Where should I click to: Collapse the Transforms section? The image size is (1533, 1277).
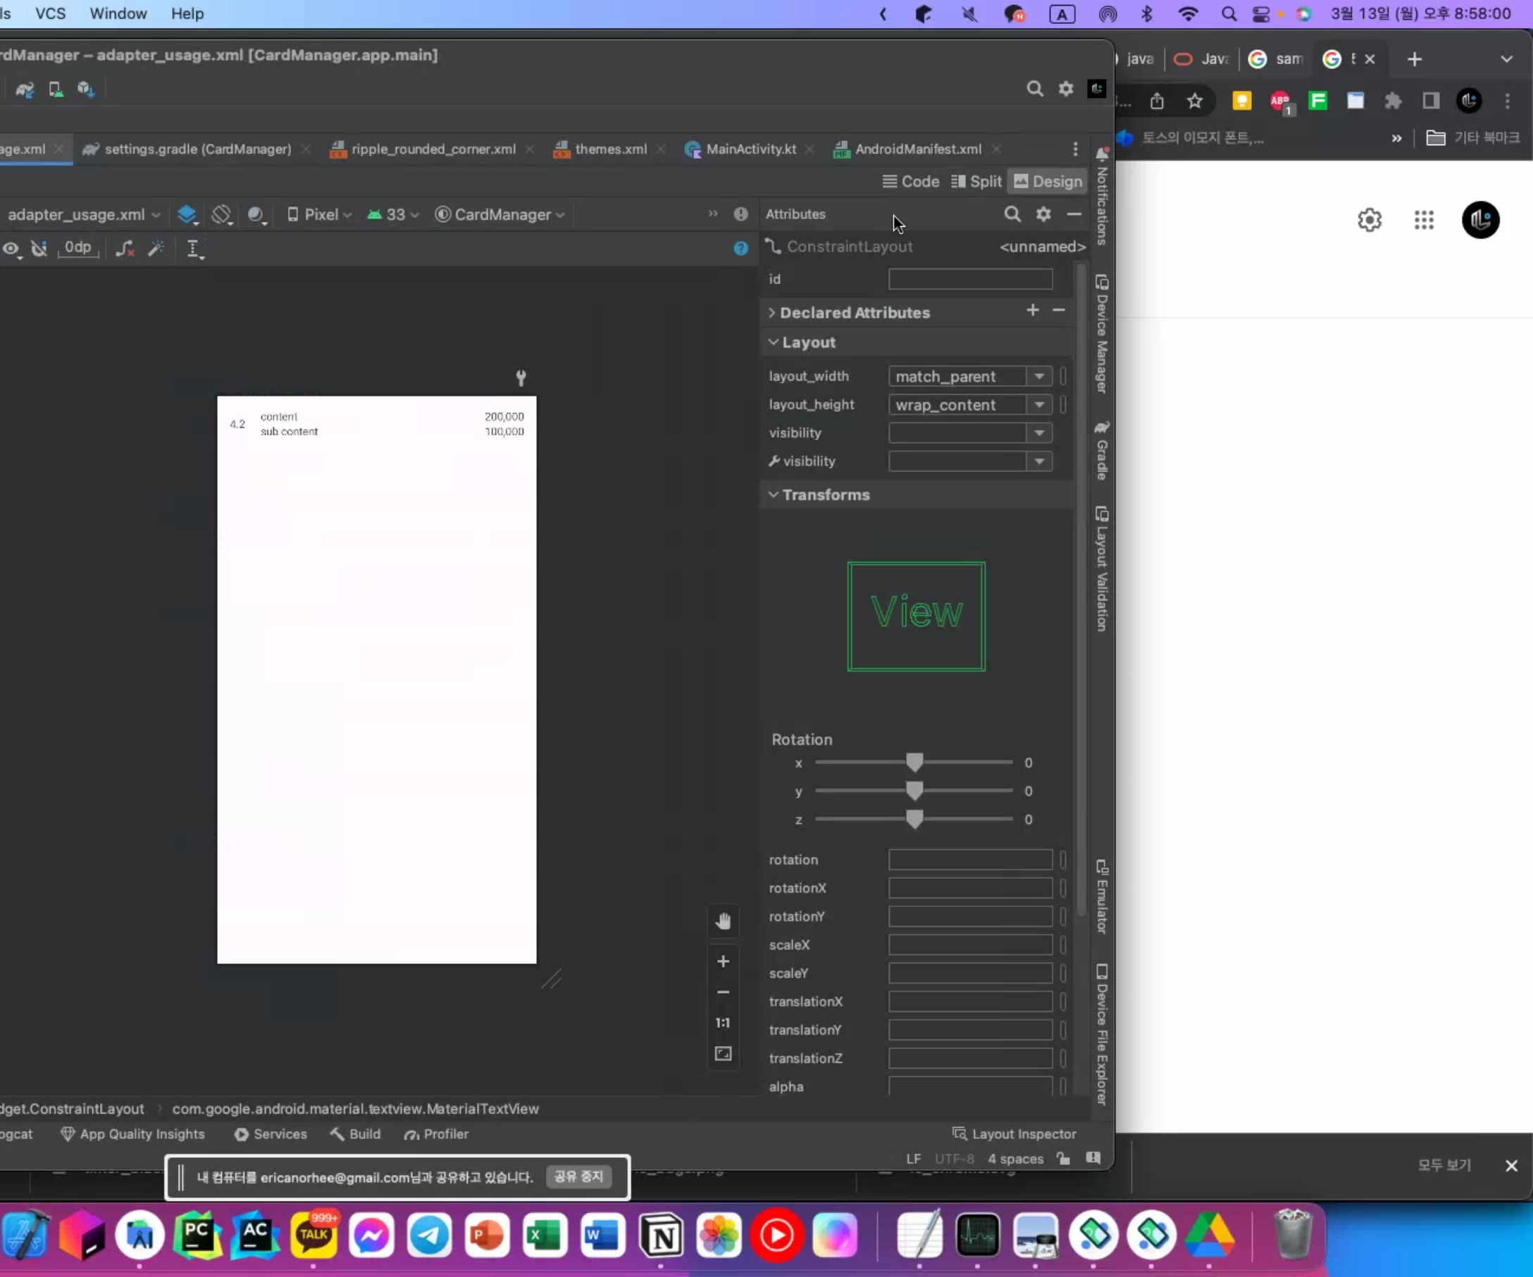pyautogui.click(x=773, y=495)
